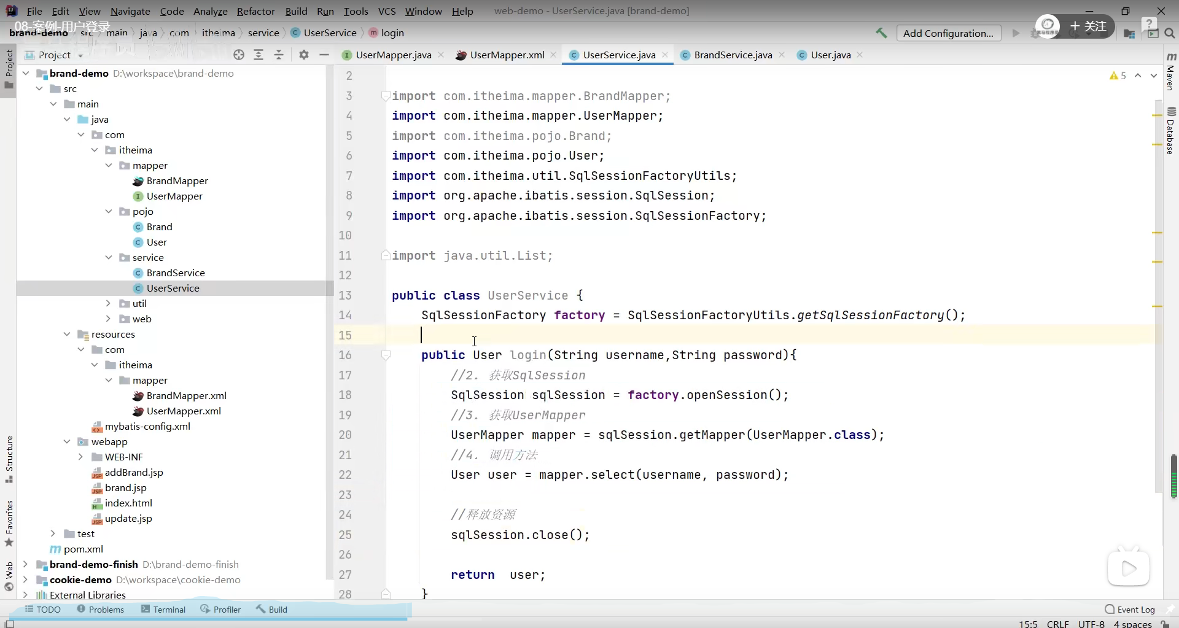Expand the web package
The height and width of the screenshot is (628, 1179).
(x=109, y=319)
